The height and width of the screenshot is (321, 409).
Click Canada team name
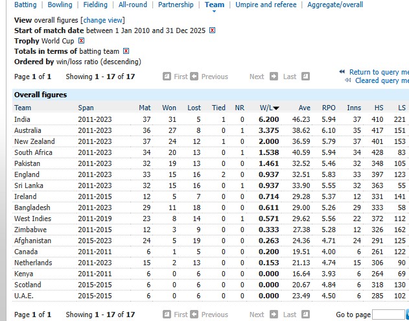click(x=26, y=252)
